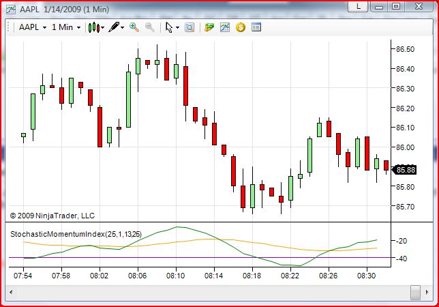Click the horizontal scrollbar right arrow
The width and height of the screenshot is (439, 307).
tap(427, 292)
